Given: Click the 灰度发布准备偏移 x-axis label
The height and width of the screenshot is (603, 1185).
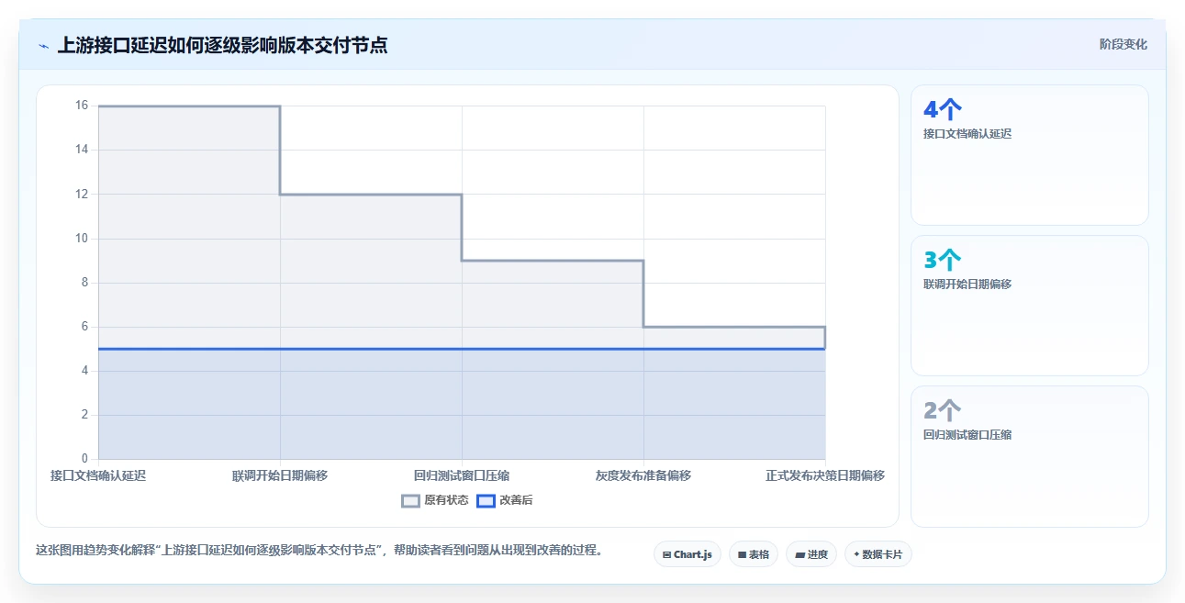Looking at the screenshot, I should coord(643,475).
